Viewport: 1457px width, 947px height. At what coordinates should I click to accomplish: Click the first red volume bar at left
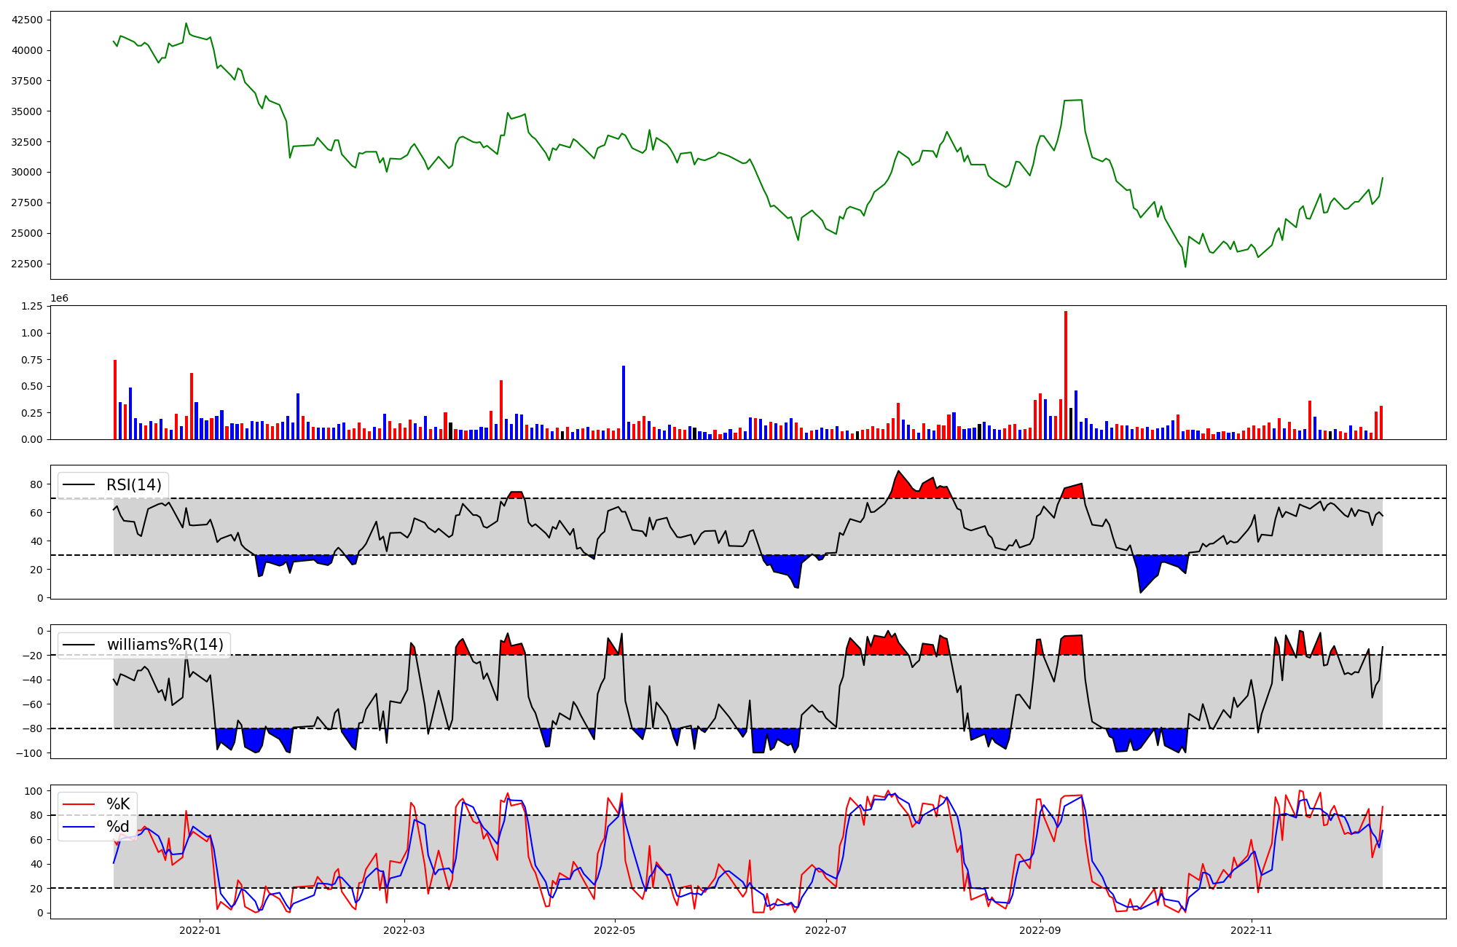(115, 401)
